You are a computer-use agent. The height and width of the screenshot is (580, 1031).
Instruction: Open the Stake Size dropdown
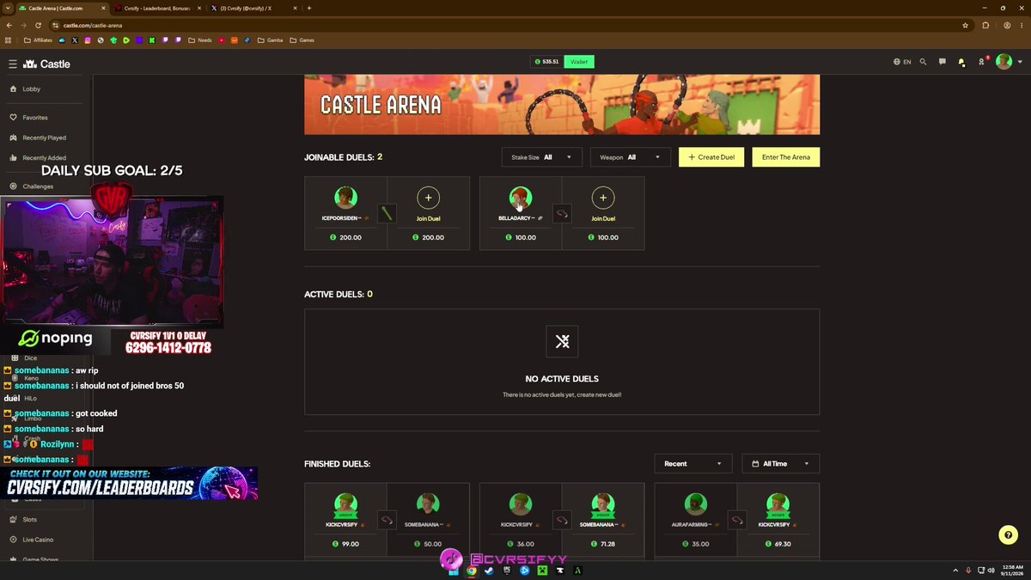click(x=542, y=157)
